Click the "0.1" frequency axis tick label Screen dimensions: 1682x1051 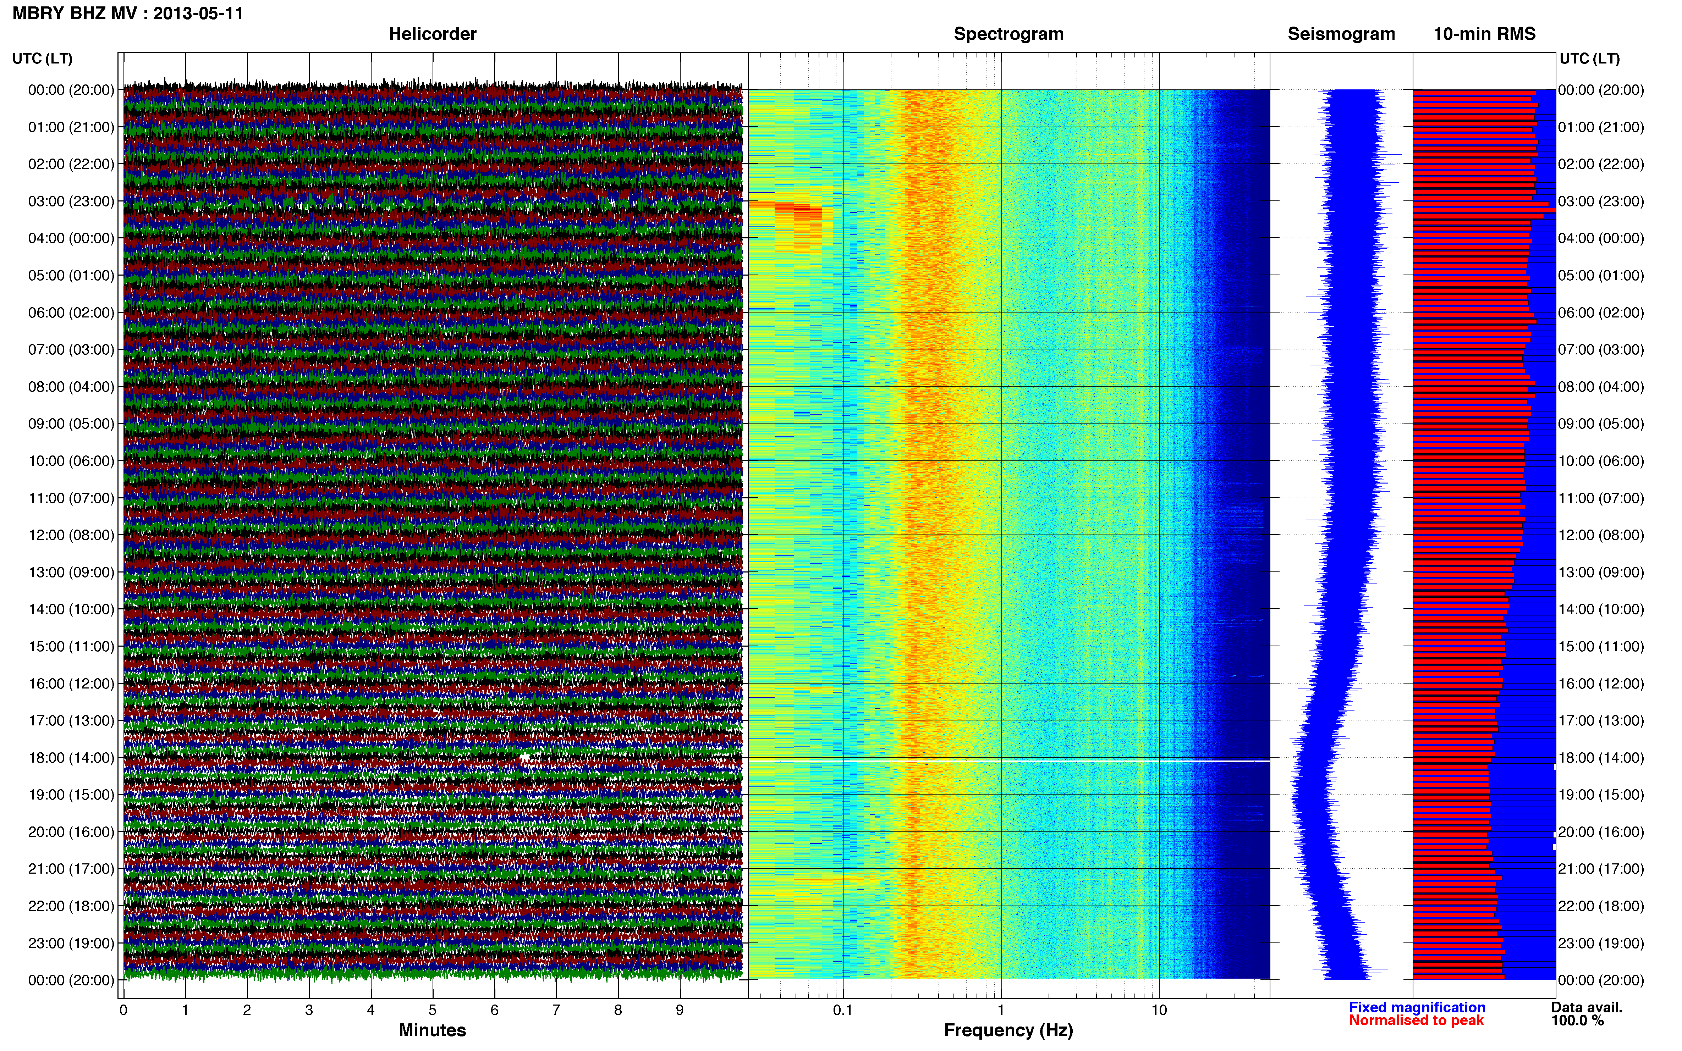843,1010
